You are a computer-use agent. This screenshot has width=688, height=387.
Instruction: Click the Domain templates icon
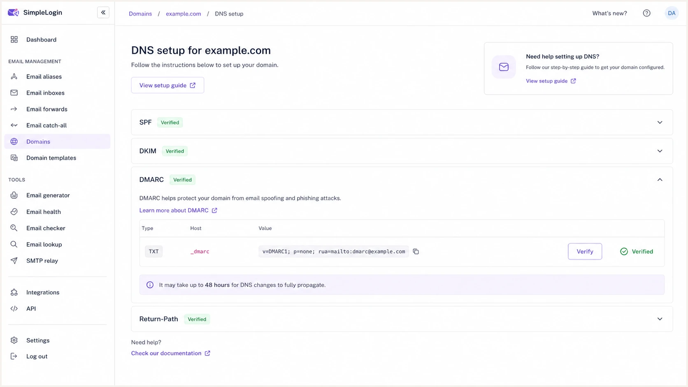click(x=14, y=158)
